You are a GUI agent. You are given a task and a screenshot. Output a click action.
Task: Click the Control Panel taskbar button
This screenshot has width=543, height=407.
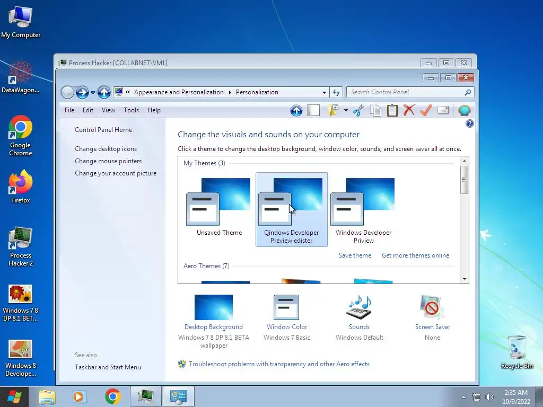tap(178, 396)
